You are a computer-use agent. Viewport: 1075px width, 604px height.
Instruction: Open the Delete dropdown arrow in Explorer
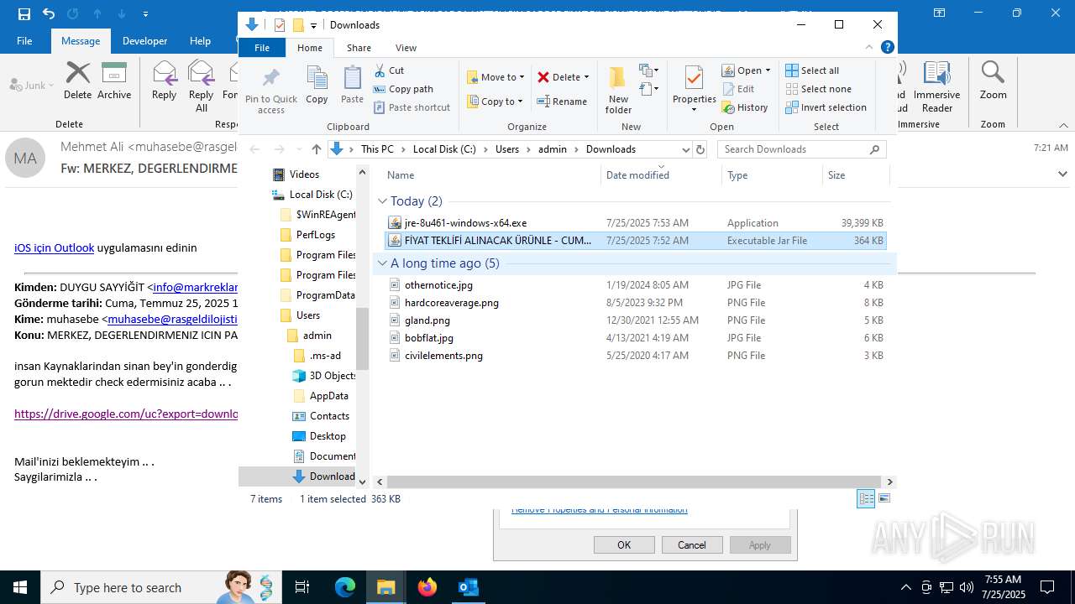(586, 77)
